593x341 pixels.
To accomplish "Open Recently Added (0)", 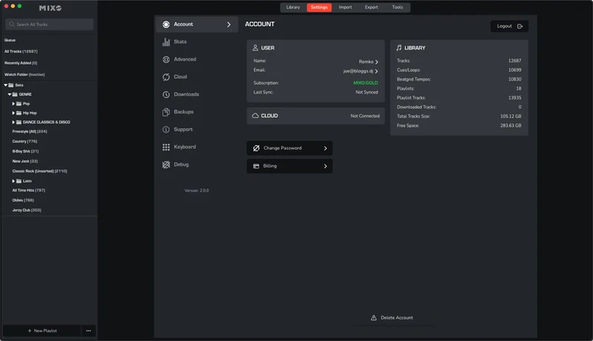I will click(x=21, y=63).
